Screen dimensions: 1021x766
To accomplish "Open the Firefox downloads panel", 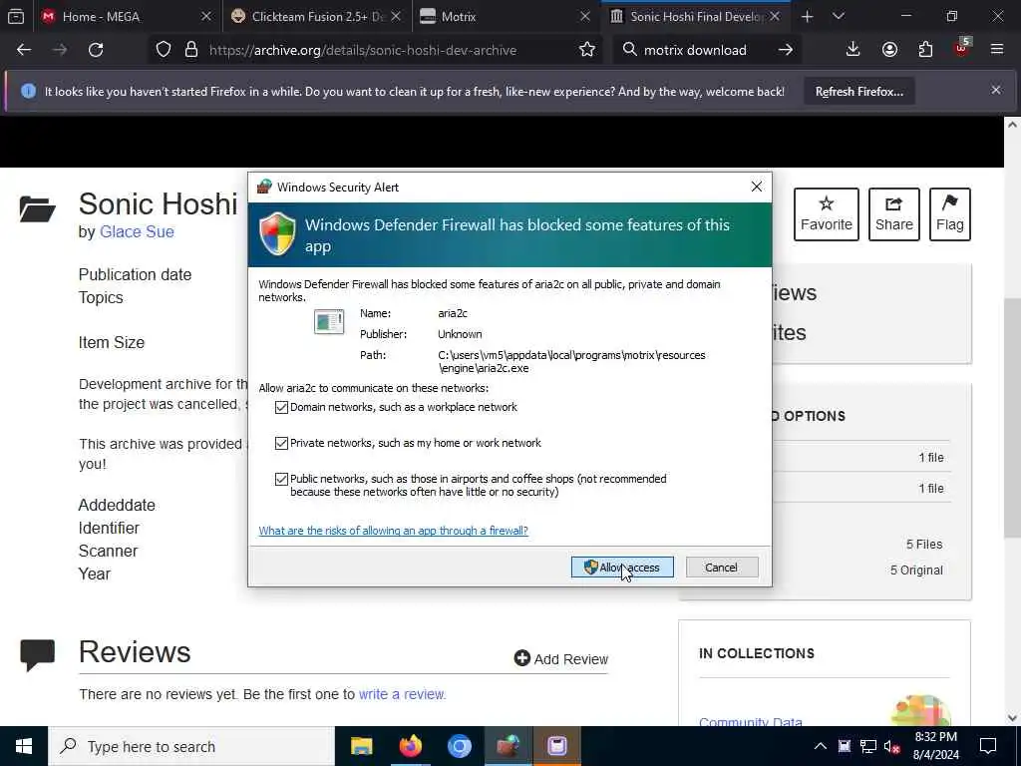I will coord(852,50).
